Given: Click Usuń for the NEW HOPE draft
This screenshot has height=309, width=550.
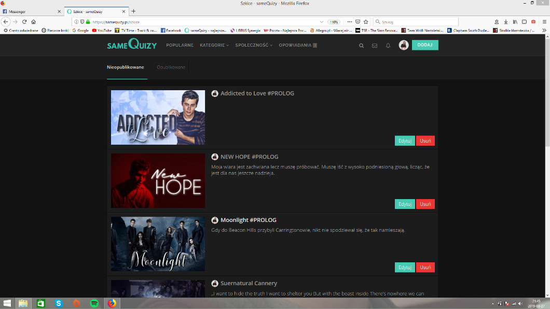Looking at the screenshot, I should 425,204.
